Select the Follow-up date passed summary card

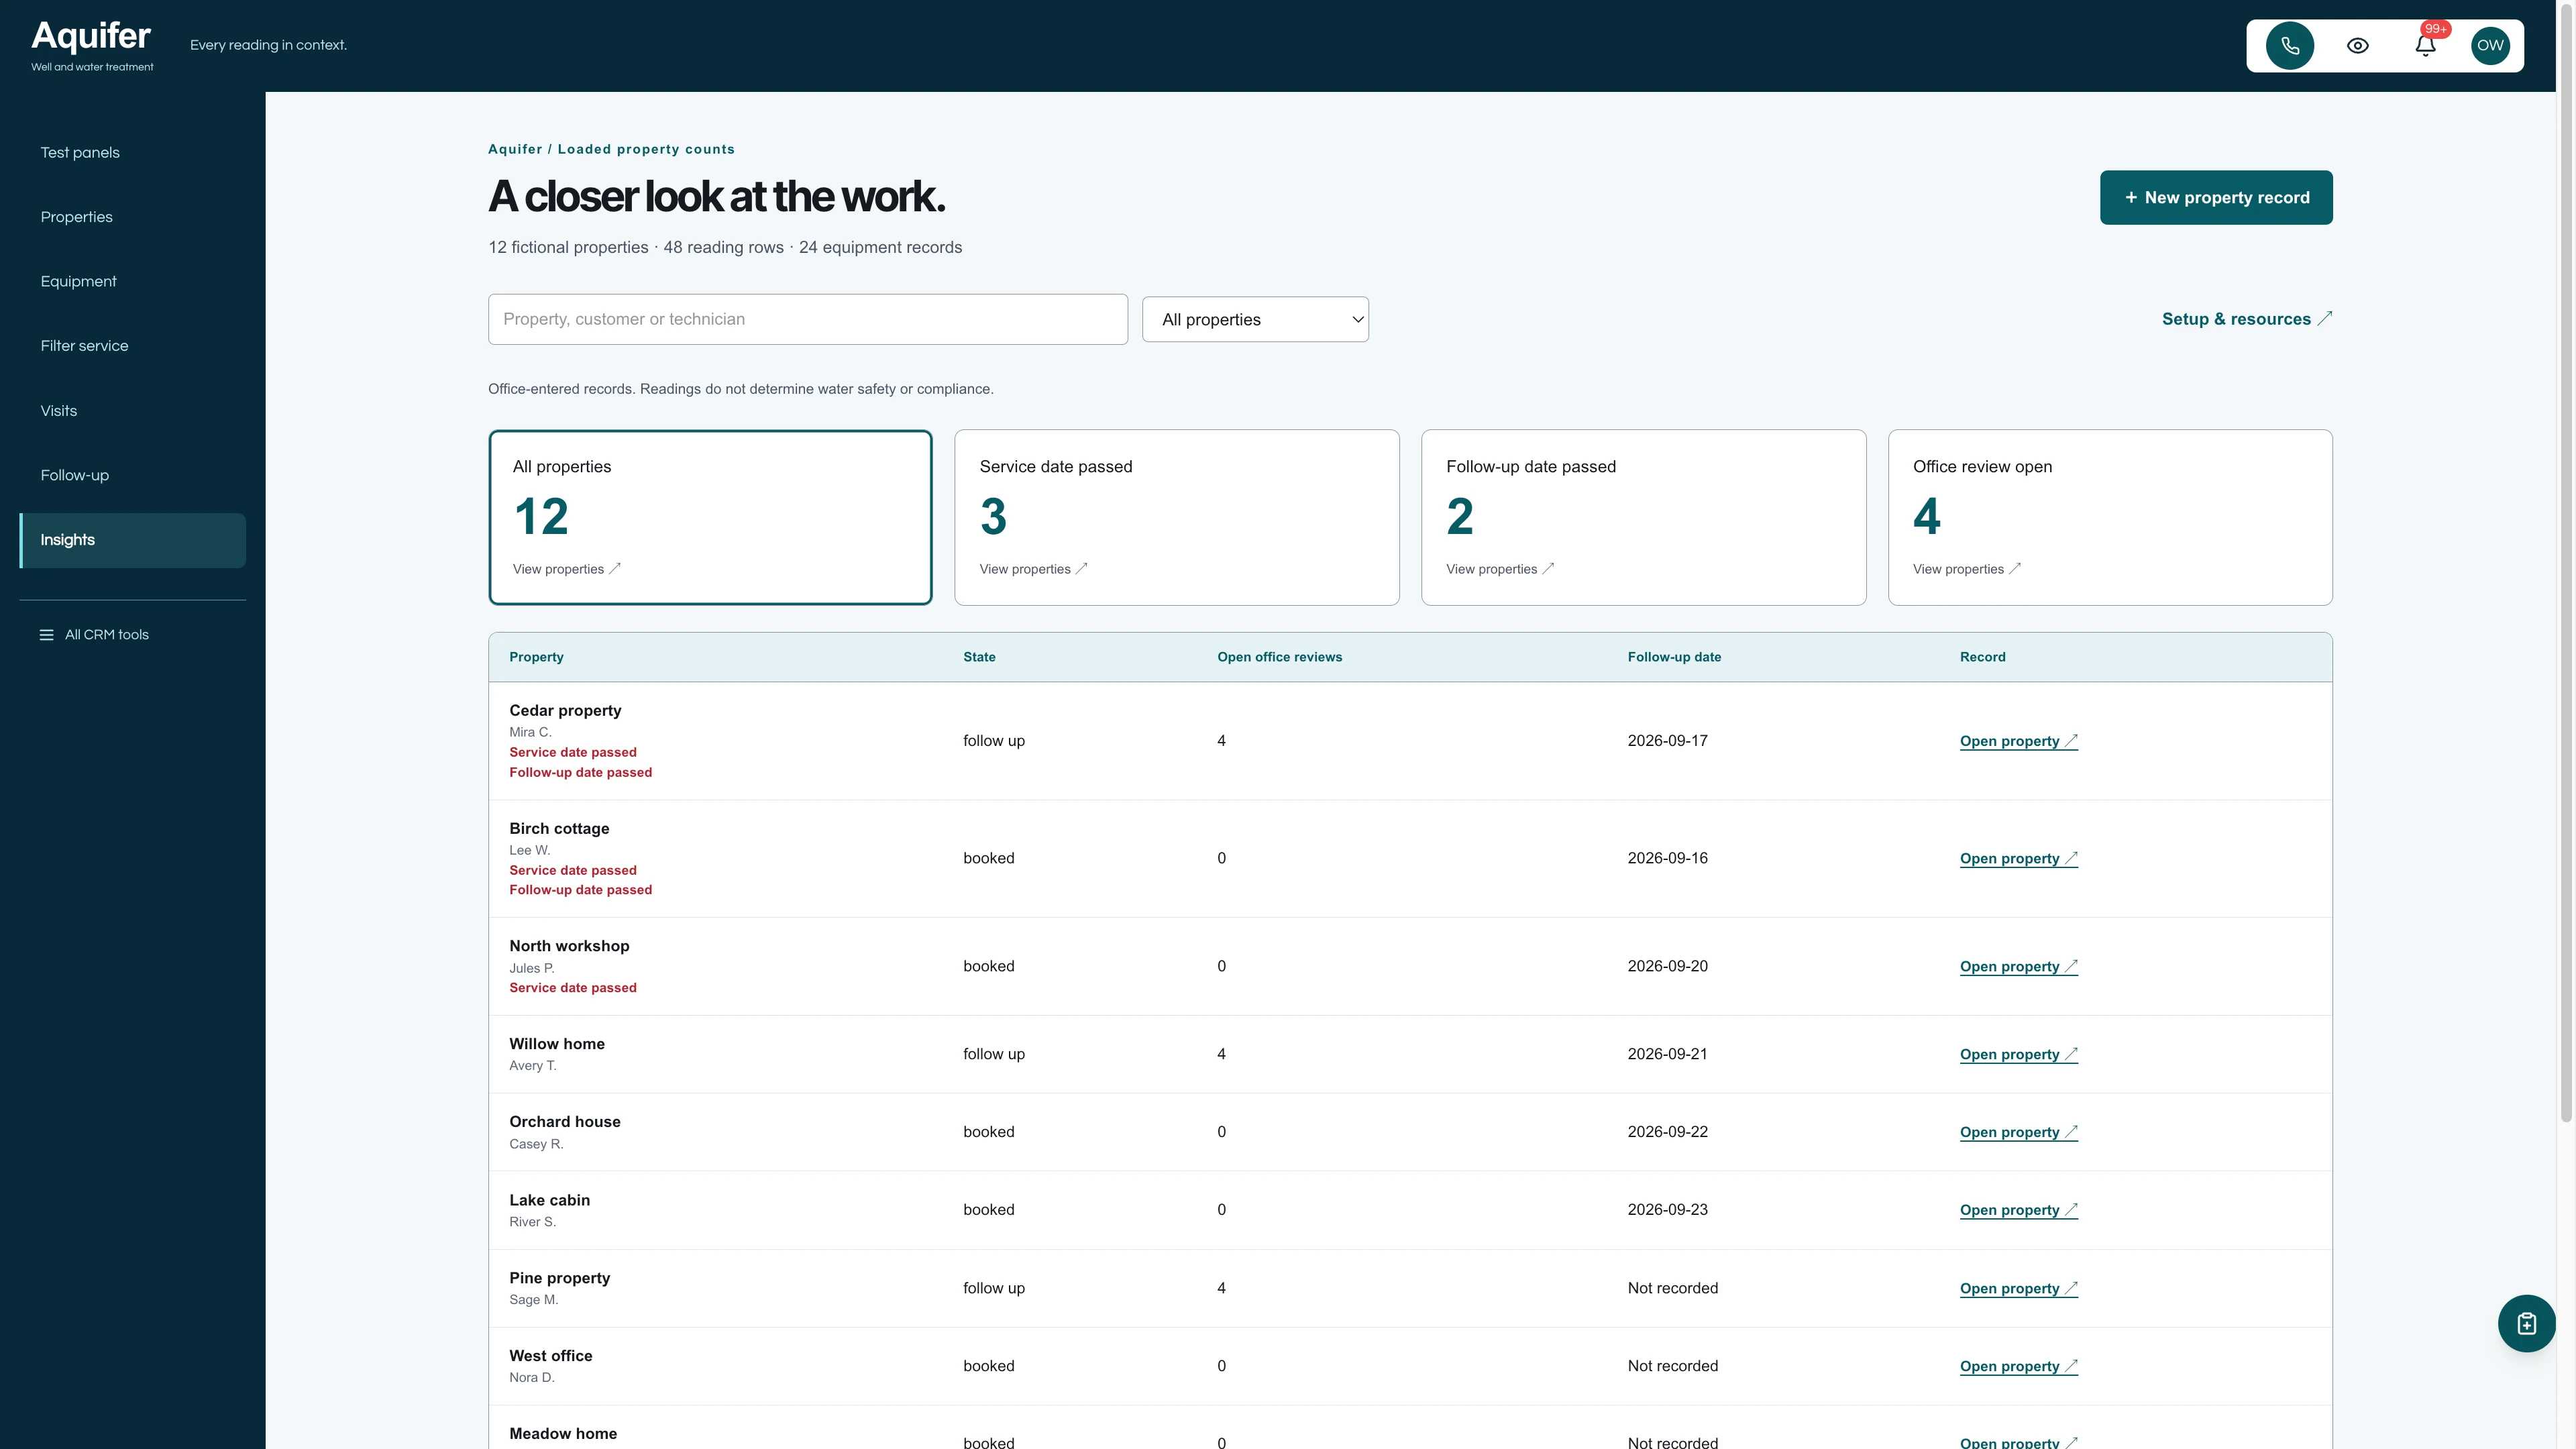[1643, 517]
